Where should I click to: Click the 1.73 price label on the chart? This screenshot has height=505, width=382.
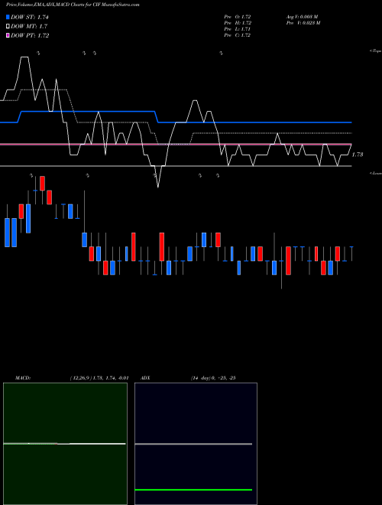[x=358, y=155]
